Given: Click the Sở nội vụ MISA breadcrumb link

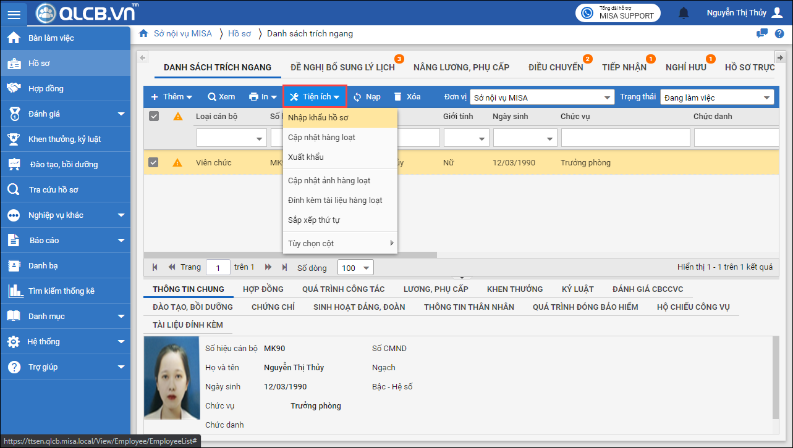Looking at the screenshot, I should coord(182,34).
